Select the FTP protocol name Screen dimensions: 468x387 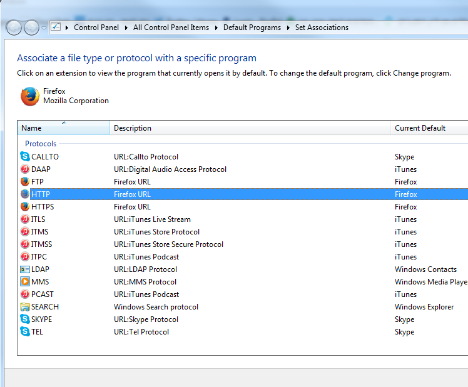point(38,181)
